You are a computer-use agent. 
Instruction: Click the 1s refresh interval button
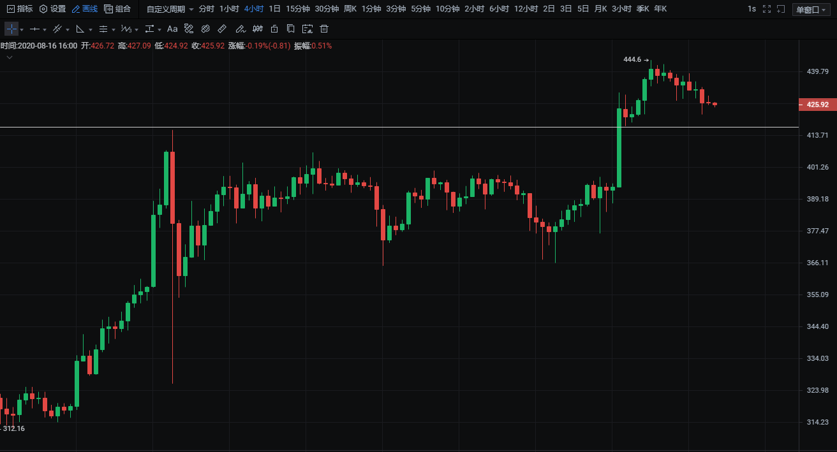[752, 9]
